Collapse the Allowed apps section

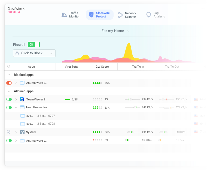(x=9, y=91)
